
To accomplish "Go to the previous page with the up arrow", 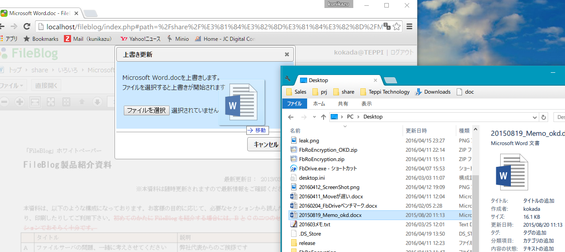I will coord(82,102).
